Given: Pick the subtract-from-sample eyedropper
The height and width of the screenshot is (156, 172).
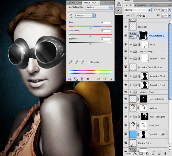Looking at the screenshot, I should tap(82, 62).
